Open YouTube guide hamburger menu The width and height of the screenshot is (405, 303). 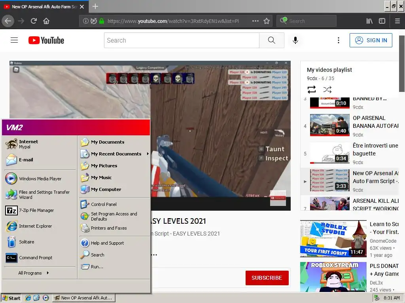pos(14,40)
